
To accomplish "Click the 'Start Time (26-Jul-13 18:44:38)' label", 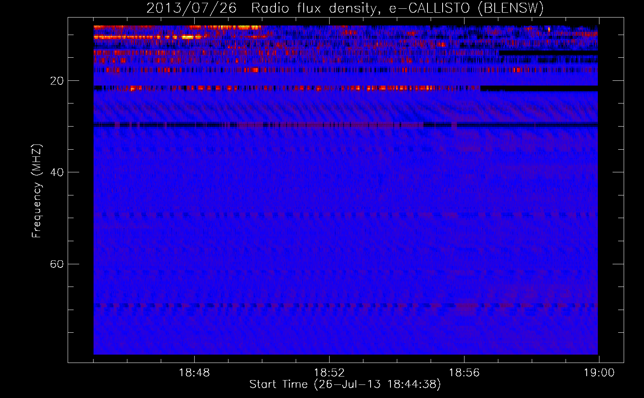I will pos(345,384).
